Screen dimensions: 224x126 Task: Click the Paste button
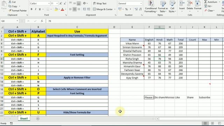pyautogui.click(x=4, y=6)
